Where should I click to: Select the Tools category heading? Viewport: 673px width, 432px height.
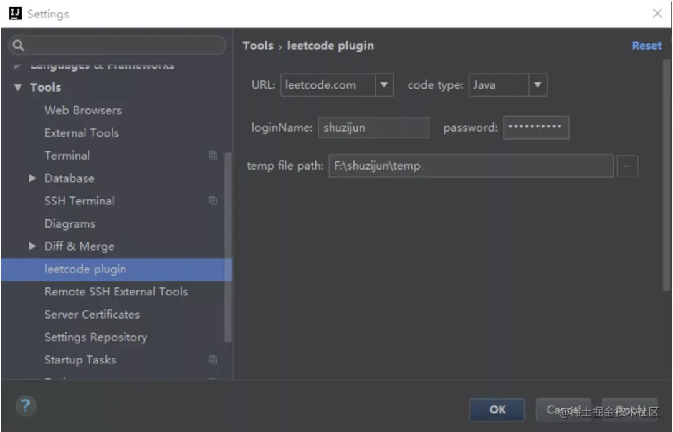(x=45, y=87)
